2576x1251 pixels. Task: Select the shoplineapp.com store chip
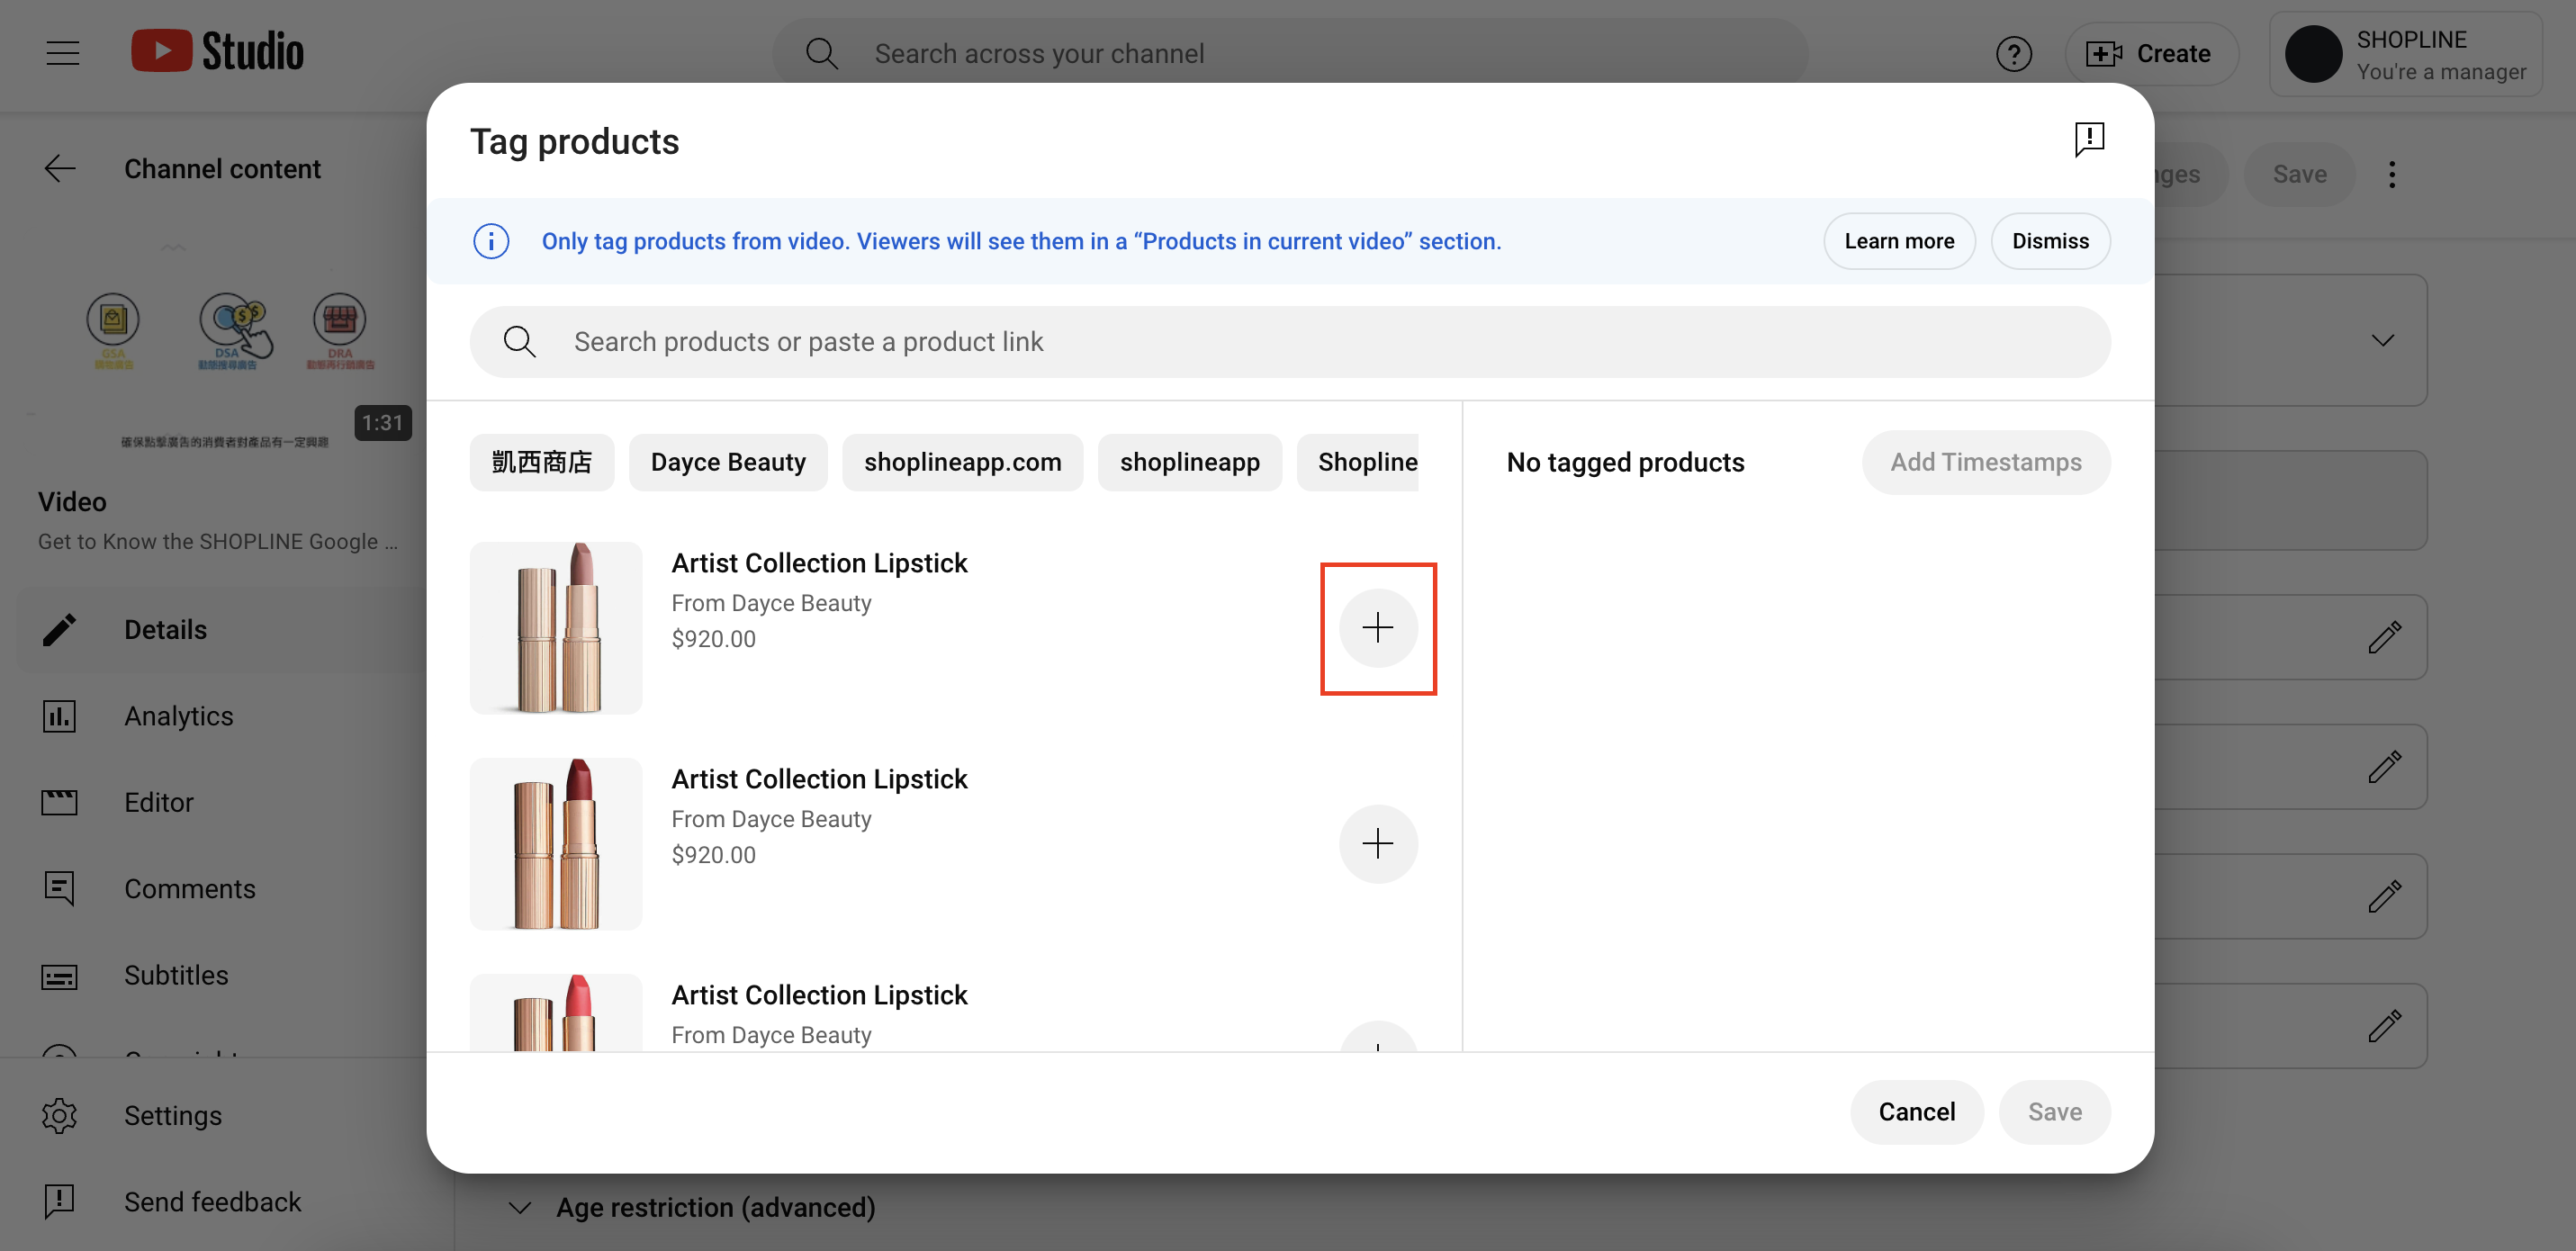961,462
